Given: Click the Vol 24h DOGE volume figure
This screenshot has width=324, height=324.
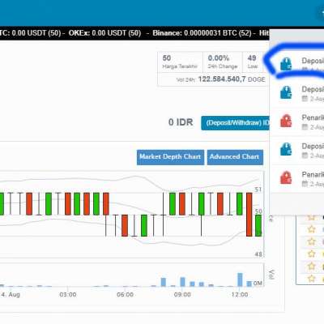Looking at the screenshot, I should [221, 79].
